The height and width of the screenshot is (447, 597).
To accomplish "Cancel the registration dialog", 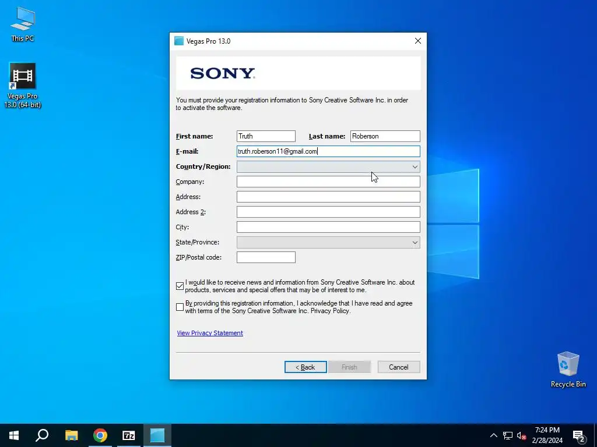I will (x=399, y=367).
